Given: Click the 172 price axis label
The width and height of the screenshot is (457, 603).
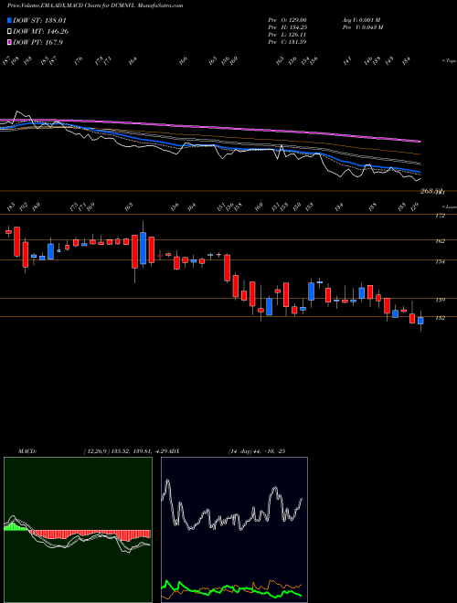Looking at the screenshot, I should (441, 216).
